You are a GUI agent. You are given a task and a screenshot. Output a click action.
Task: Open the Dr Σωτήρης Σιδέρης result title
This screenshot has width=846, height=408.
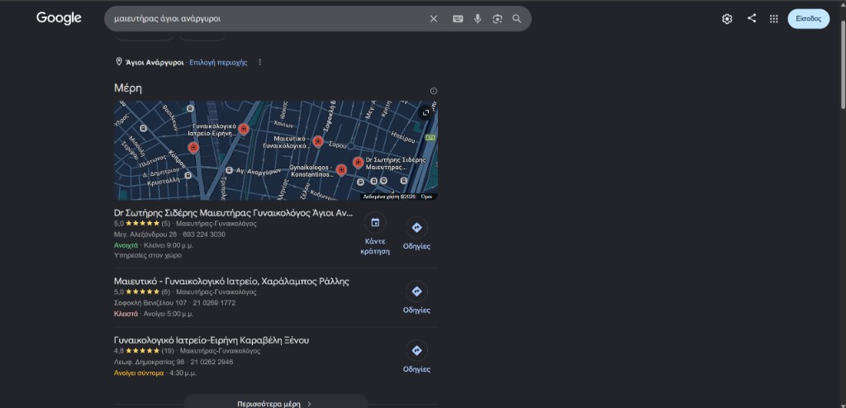click(x=233, y=212)
